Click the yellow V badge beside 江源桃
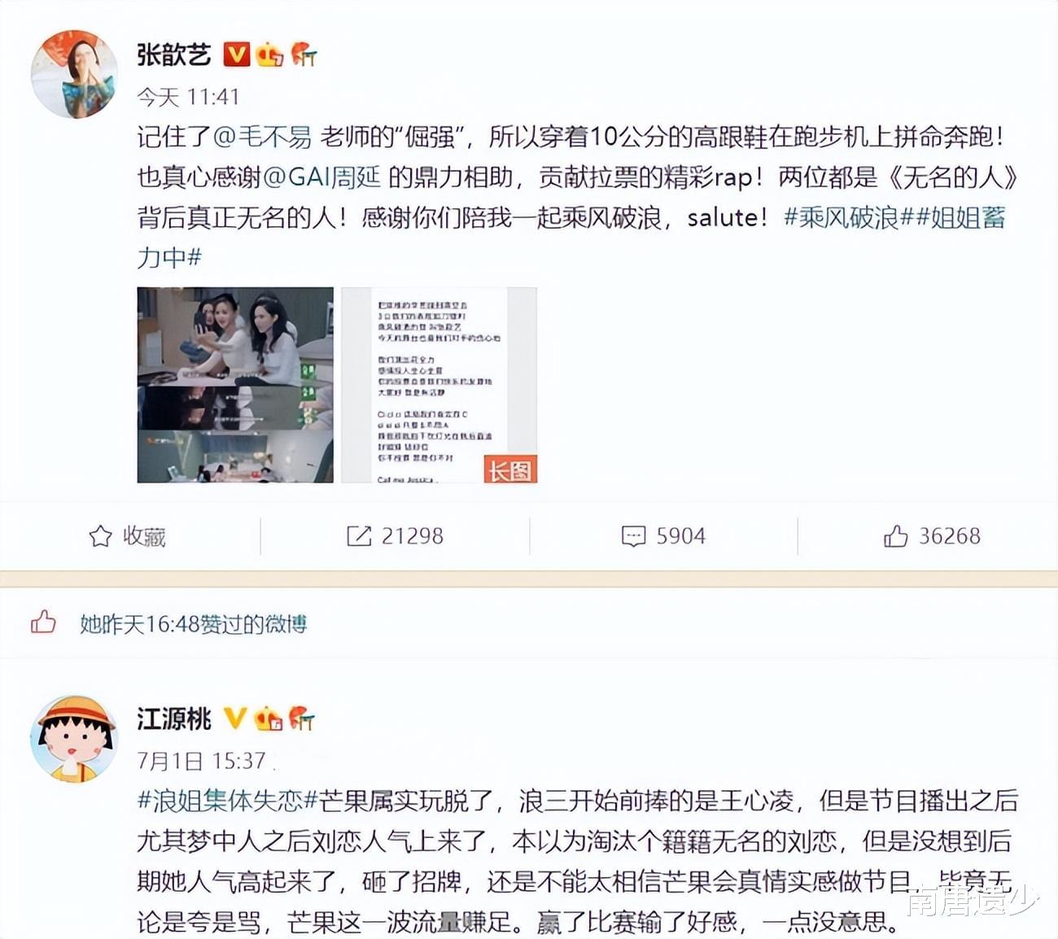The image size is (1058, 939). coord(234,718)
